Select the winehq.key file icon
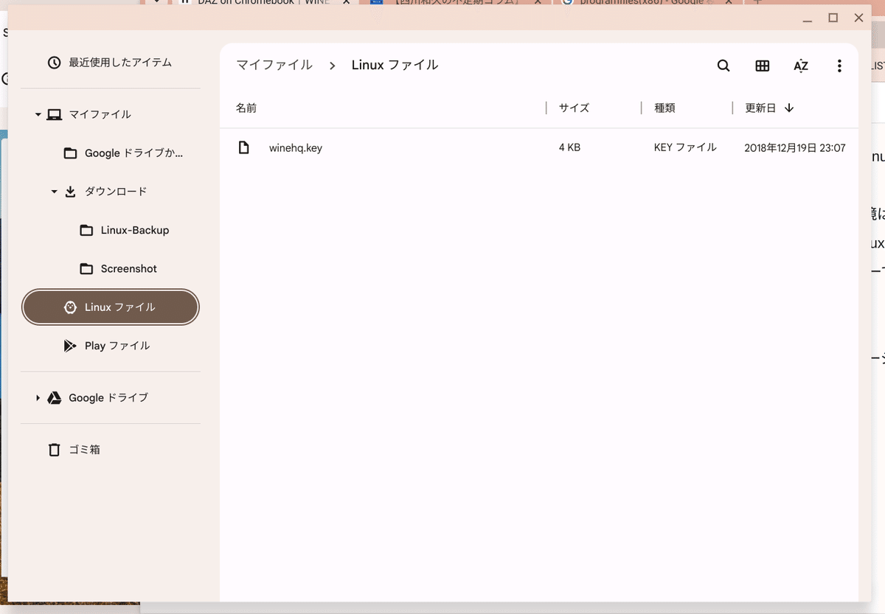This screenshot has width=885, height=614. point(244,147)
